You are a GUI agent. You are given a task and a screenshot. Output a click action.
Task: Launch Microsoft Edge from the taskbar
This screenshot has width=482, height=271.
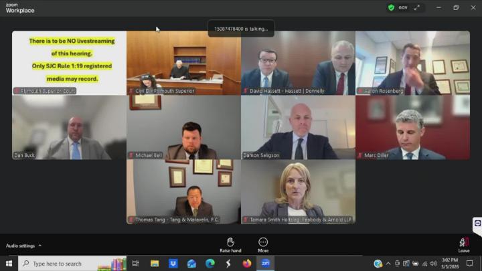click(210, 264)
